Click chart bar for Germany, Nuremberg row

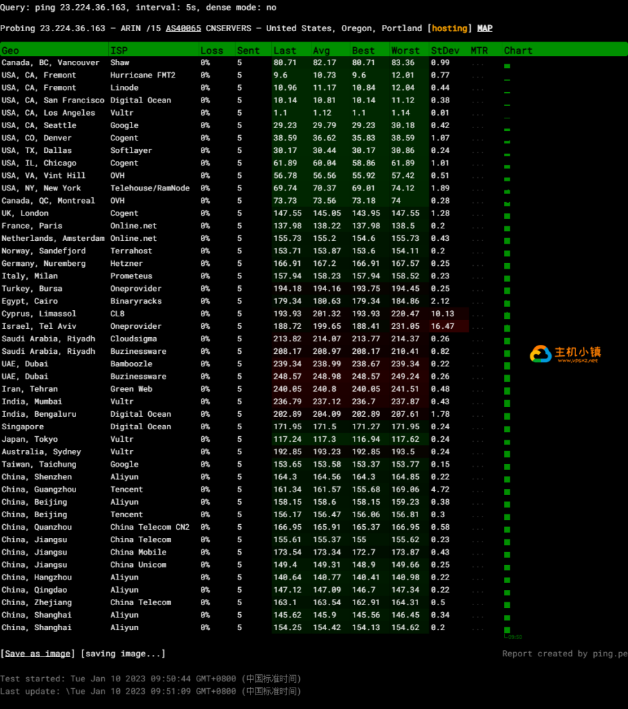[x=507, y=264]
